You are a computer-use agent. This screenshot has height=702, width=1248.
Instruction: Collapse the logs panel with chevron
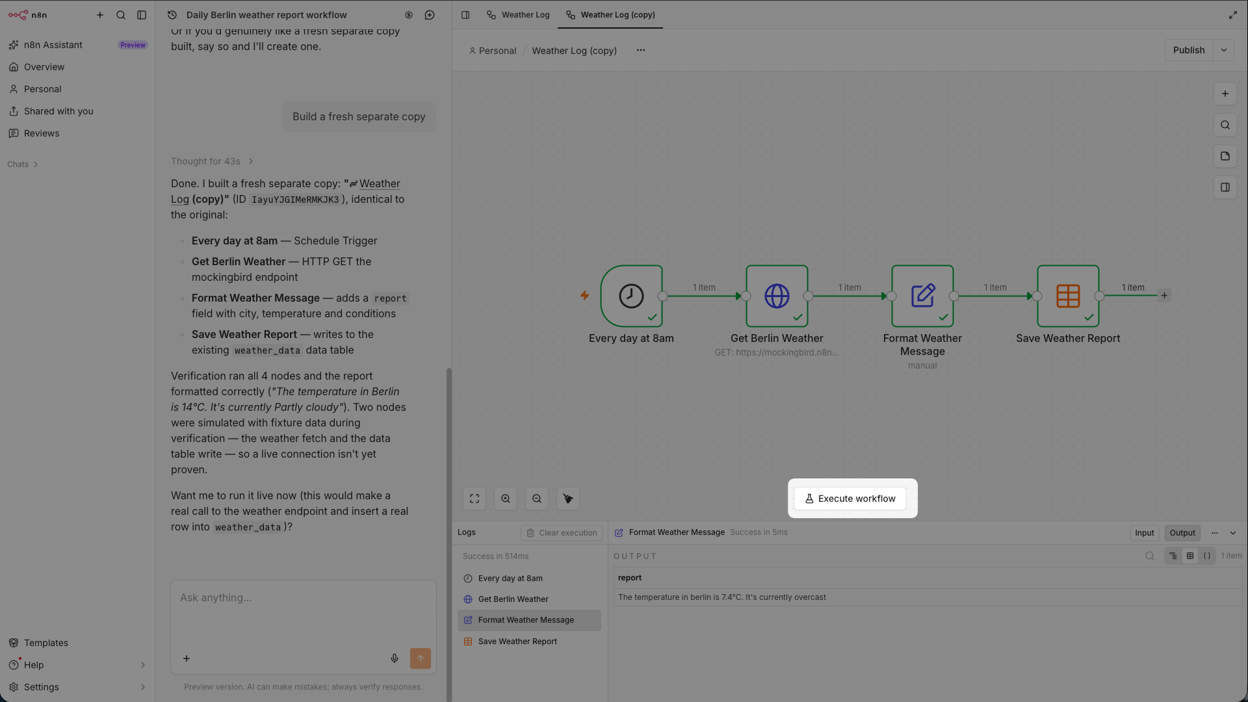click(1233, 533)
